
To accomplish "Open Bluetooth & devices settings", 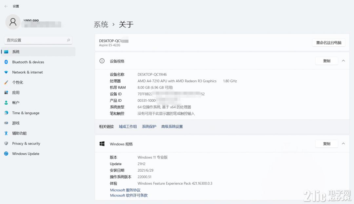I will (38, 62).
